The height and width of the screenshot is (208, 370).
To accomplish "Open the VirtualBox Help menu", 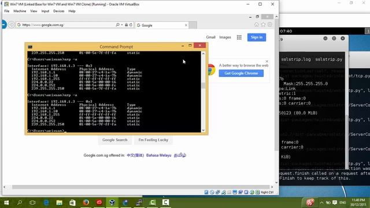I will [72, 11].
